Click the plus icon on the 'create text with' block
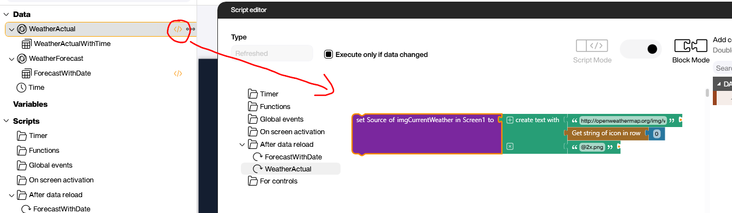The width and height of the screenshot is (732, 213). (x=510, y=120)
